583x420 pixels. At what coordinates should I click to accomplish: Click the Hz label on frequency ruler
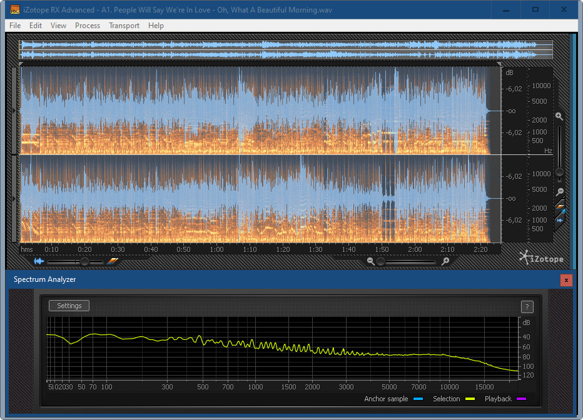point(548,151)
